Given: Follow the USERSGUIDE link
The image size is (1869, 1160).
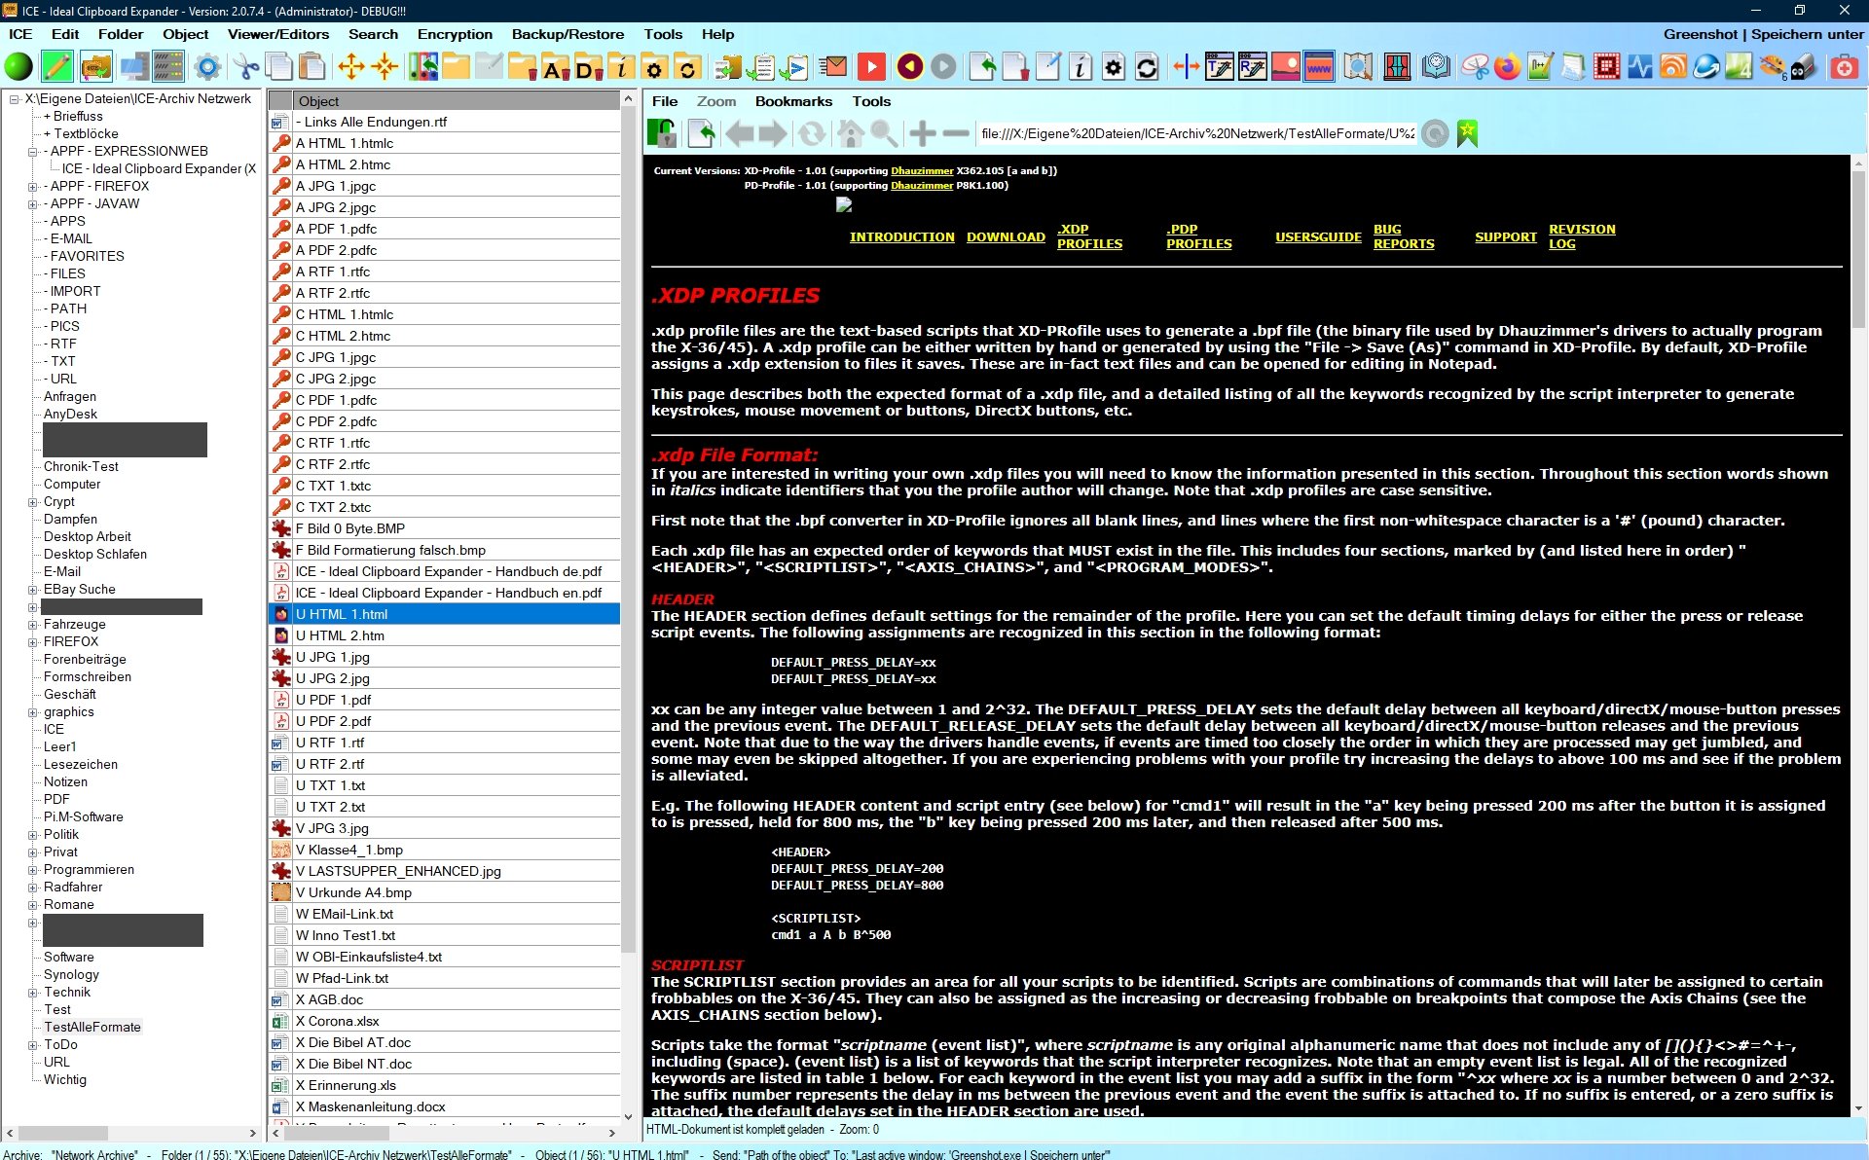Looking at the screenshot, I should (1318, 236).
